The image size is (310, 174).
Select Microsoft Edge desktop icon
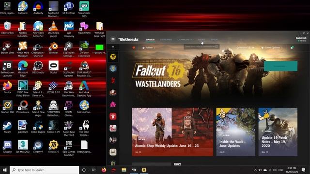(23, 69)
